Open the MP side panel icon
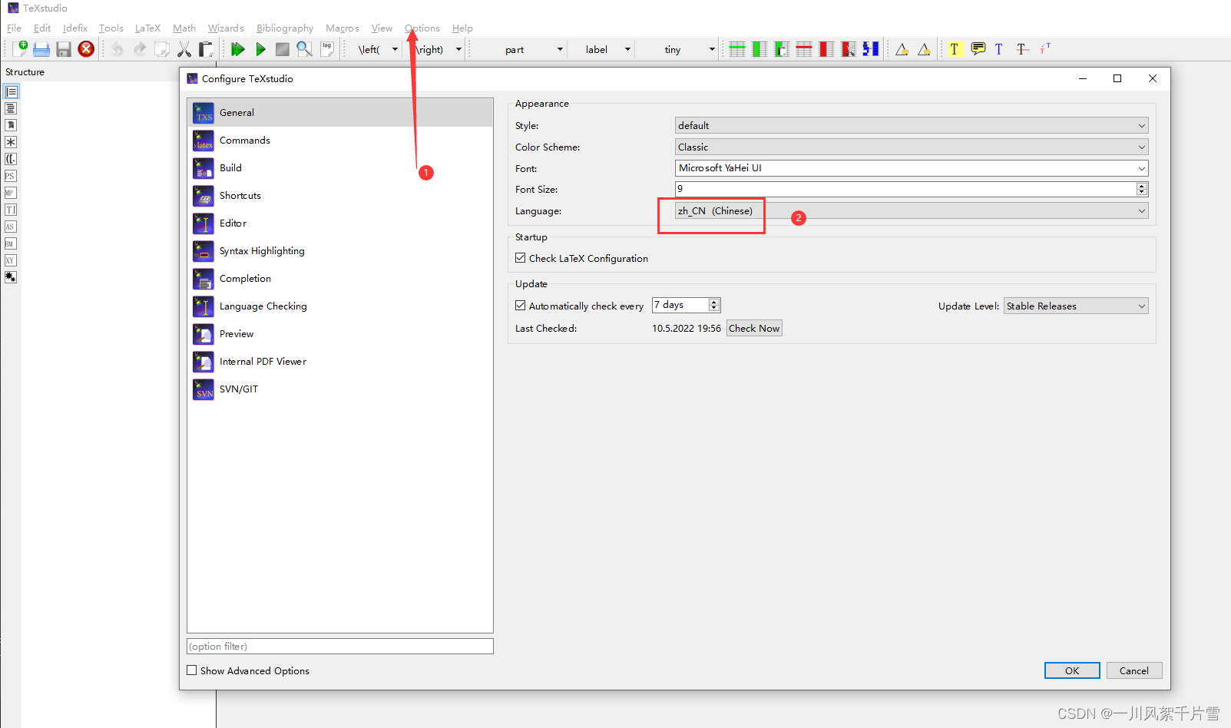This screenshot has width=1231, height=728. click(11, 193)
